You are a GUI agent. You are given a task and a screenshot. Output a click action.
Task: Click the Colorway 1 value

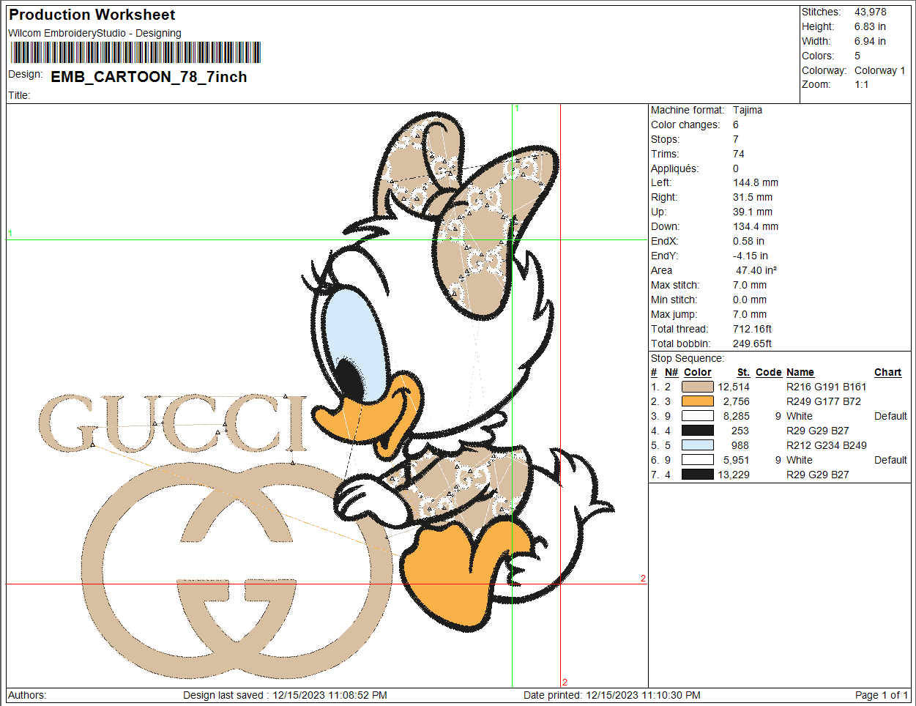click(879, 70)
